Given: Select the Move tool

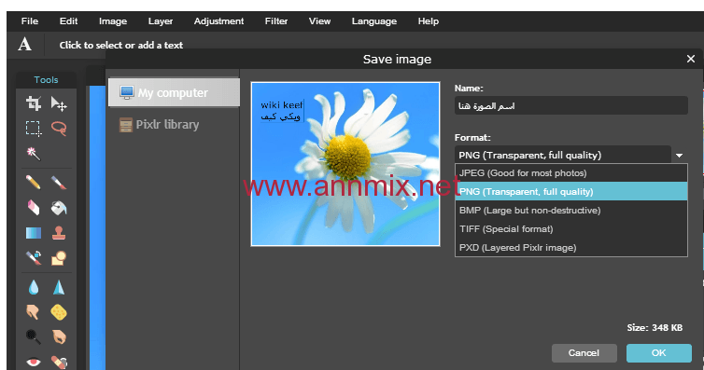Looking at the screenshot, I should pos(59,103).
